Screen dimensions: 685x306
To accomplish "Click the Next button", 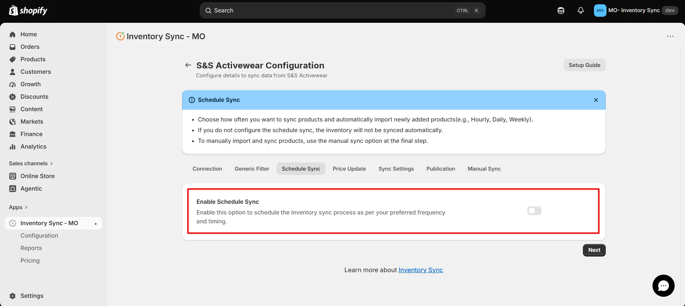I will tap(594, 250).
